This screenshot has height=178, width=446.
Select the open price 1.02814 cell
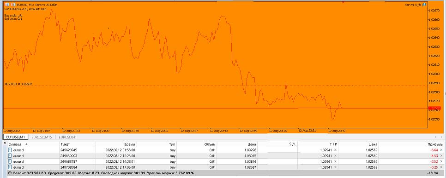pyautogui.click(x=237, y=161)
